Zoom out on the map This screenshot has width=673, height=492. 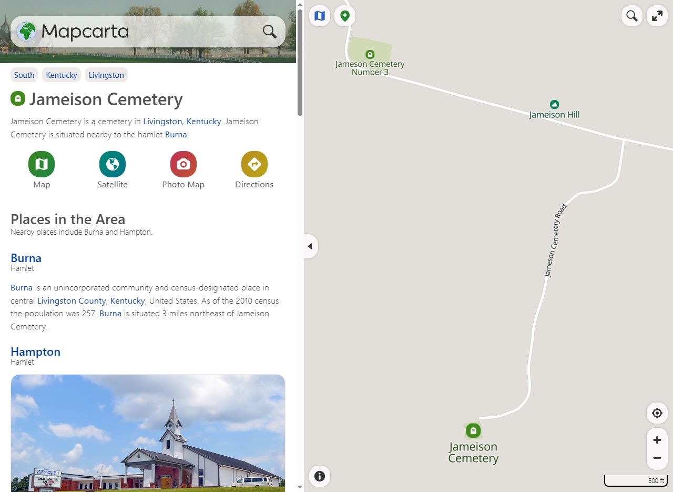point(657,458)
